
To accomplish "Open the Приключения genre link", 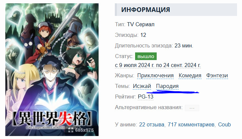I will coord(155,76).
